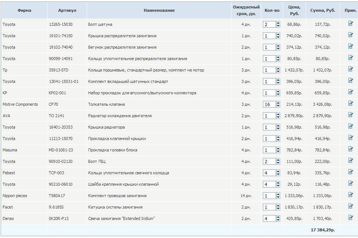This screenshot has height=238, width=358.
Task: Click the Наименование column header
Action: pyautogui.click(x=159, y=10)
